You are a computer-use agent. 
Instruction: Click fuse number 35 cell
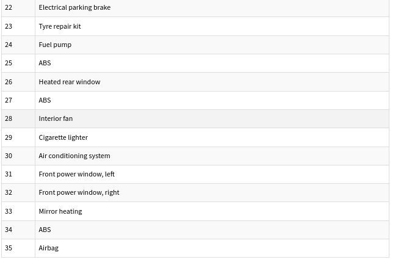click(9, 248)
